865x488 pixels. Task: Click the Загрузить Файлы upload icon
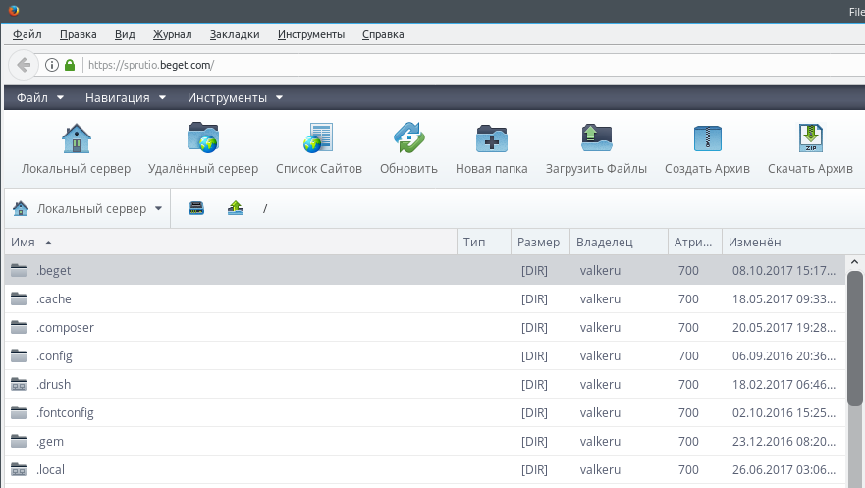(596, 138)
